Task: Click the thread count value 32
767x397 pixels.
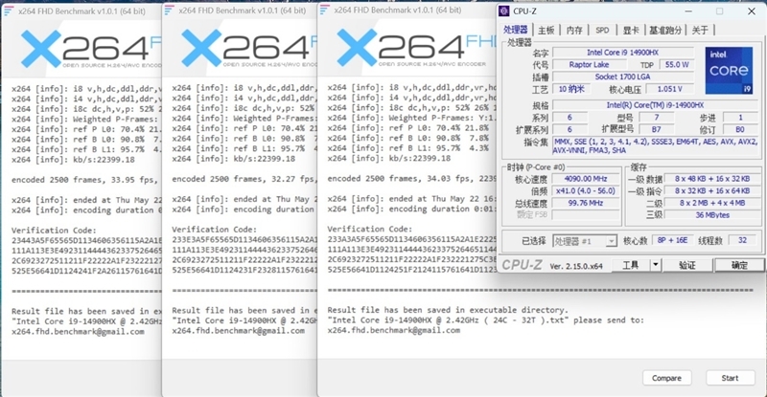Action: [x=742, y=240]
